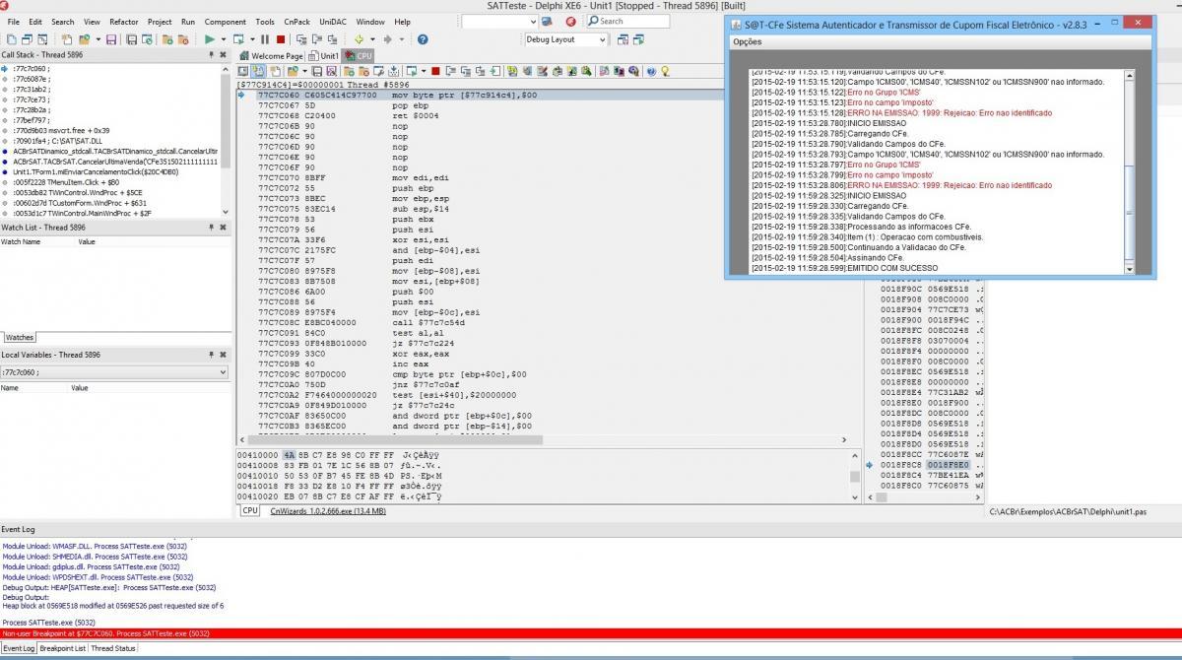Open the CnPack menu
This screenshot has height=660, width=1182.
point(296,21)
